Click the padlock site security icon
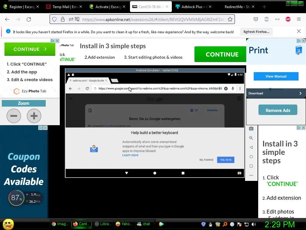Image resolution: width=306 pixels, height=230 pixels. coord(63,19)
